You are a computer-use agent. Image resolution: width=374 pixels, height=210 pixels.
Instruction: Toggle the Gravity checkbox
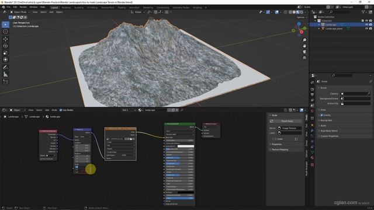coord(321,115)
